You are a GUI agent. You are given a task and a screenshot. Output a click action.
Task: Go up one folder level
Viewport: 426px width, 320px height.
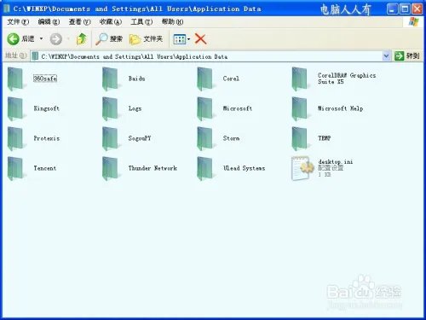click(82, 39)
